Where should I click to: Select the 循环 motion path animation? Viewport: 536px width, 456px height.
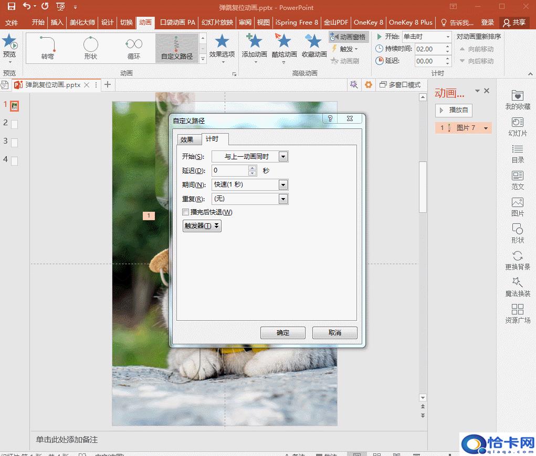[134, 47]
